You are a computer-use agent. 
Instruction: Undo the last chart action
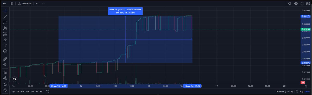click(37, 4)
